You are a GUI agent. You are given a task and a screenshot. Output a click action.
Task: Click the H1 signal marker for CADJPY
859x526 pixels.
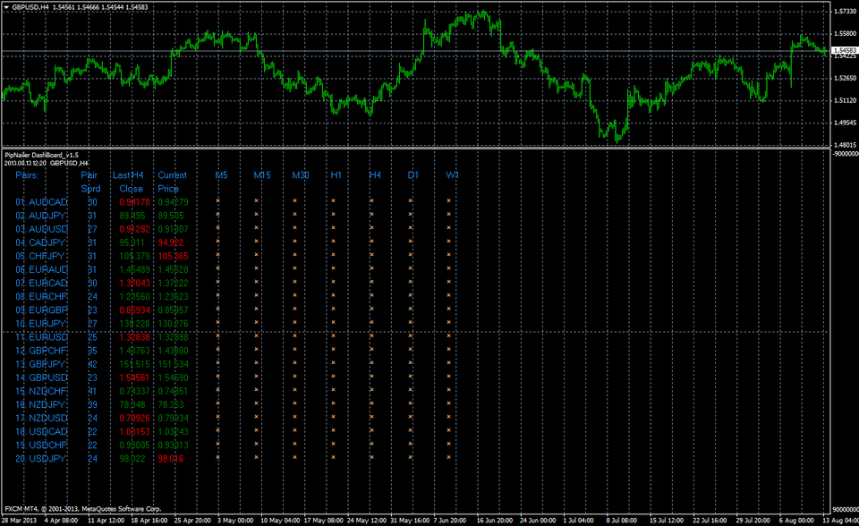(336, 242)
